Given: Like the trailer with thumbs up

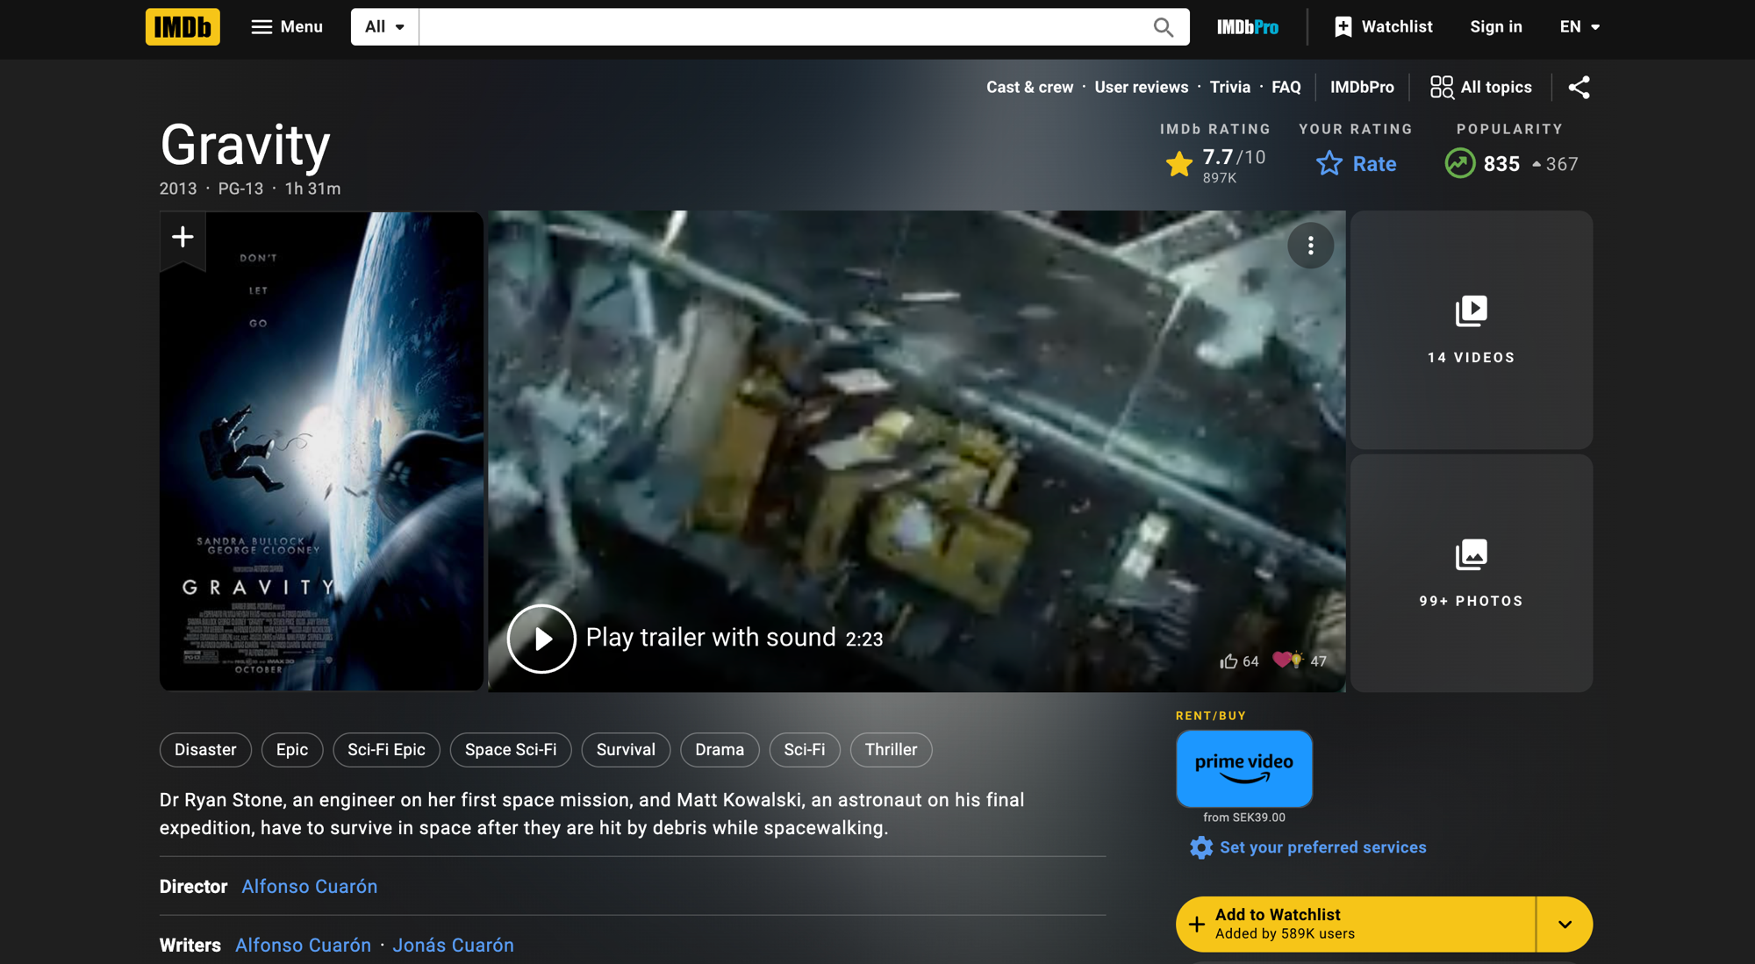Looking at the screenshot, I should coord(1238,661).
